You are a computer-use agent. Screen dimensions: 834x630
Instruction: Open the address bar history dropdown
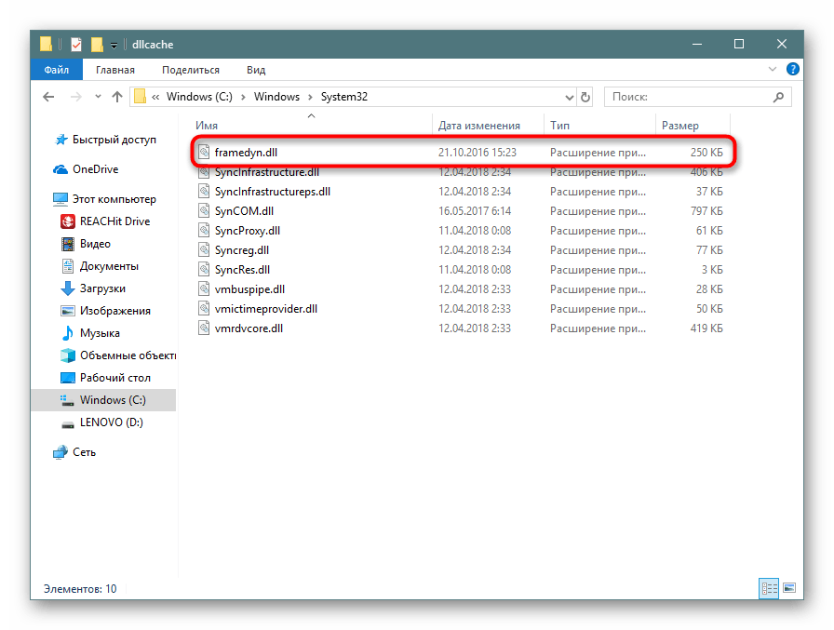tap(570, 97)
